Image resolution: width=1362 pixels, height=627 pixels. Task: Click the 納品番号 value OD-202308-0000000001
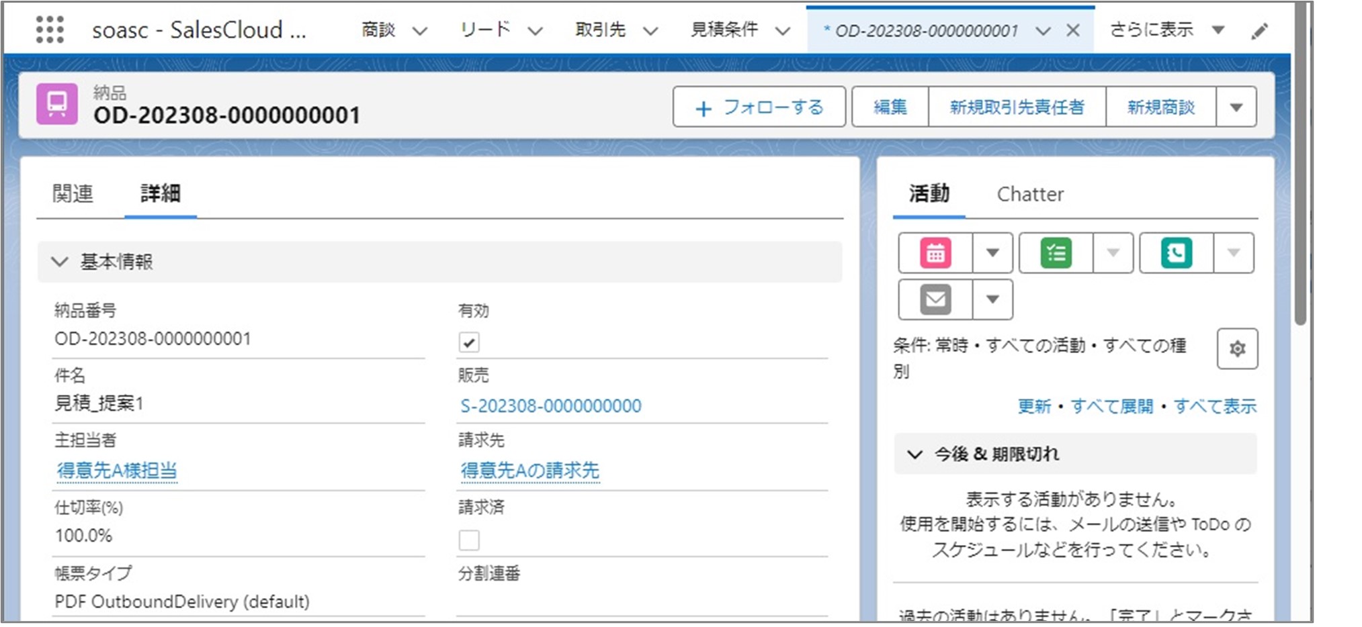(x=153, y=338)
